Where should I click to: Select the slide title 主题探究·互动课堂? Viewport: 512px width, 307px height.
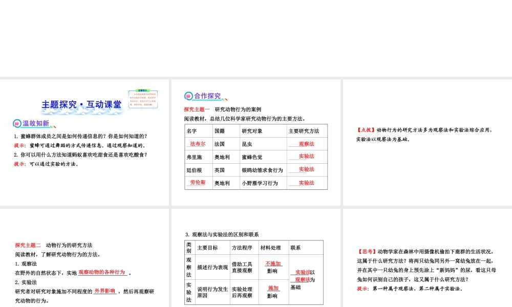click(81, 105)
